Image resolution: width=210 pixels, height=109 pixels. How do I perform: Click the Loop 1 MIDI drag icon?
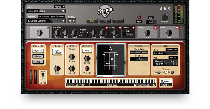click(x=162, y=81)
